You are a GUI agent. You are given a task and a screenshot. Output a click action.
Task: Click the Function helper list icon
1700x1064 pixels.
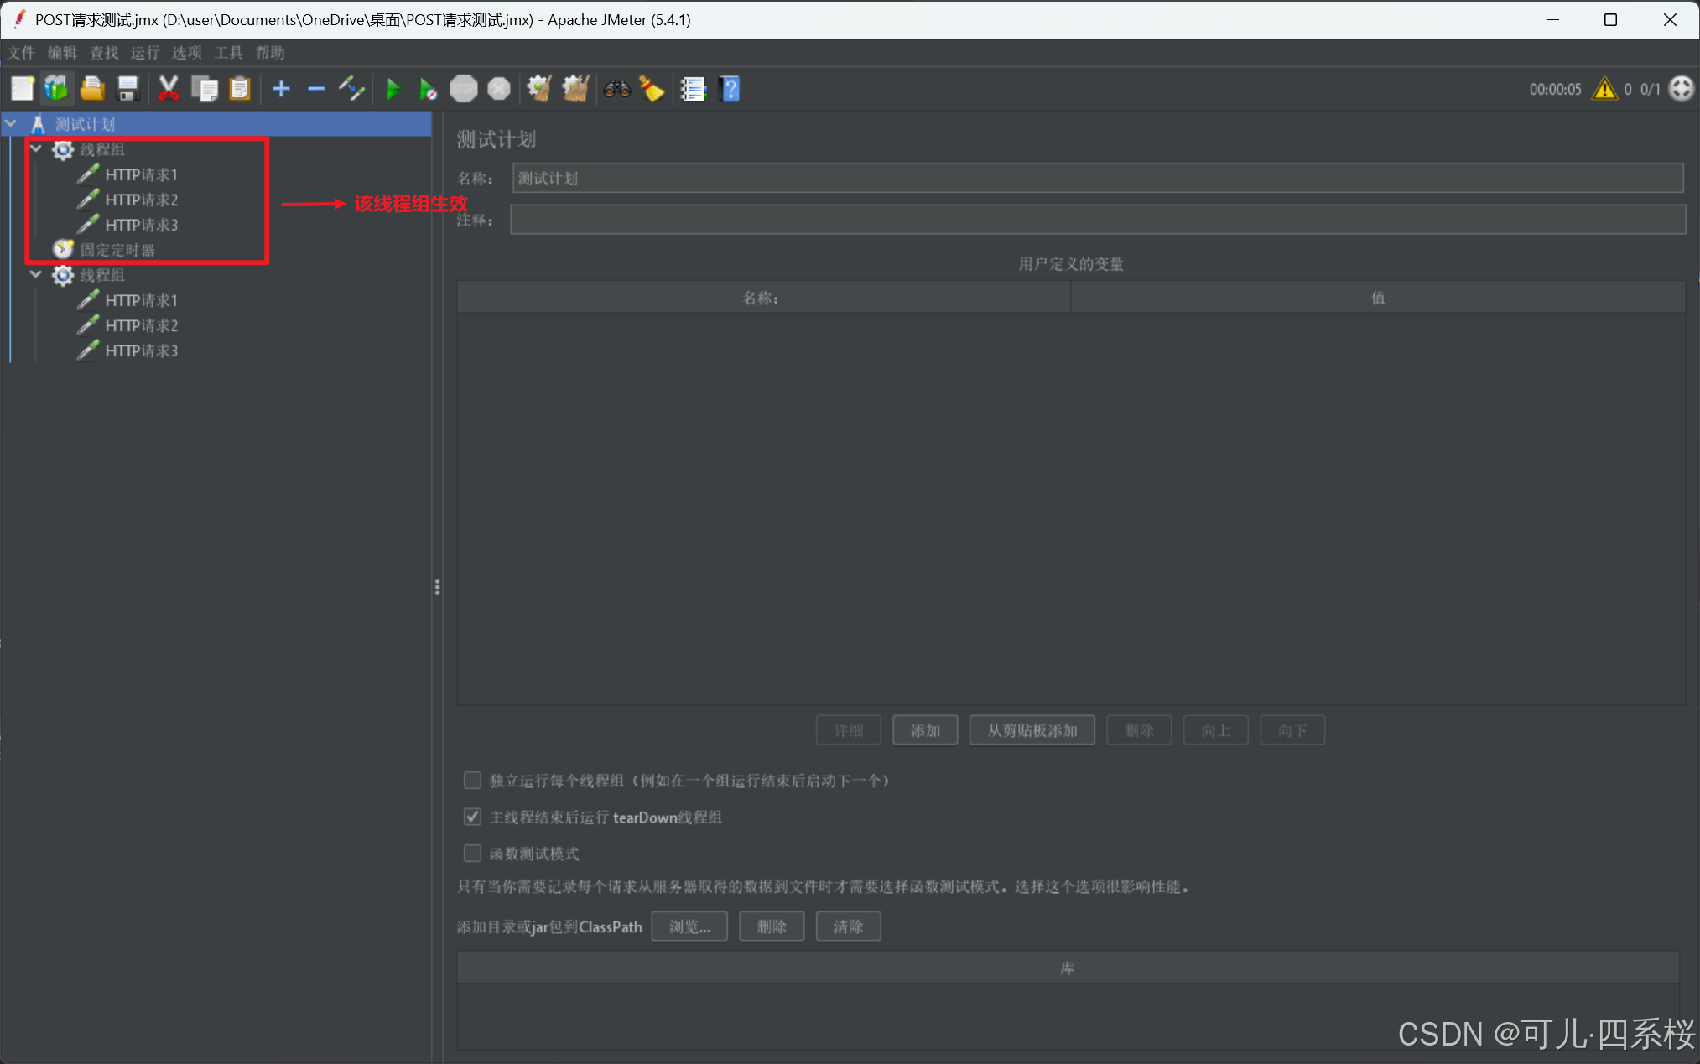pos(693,89)
